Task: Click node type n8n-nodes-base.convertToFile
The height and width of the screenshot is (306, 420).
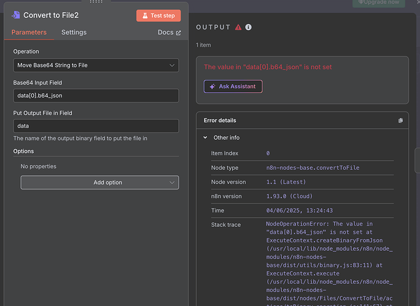Action: pos(313,167)
